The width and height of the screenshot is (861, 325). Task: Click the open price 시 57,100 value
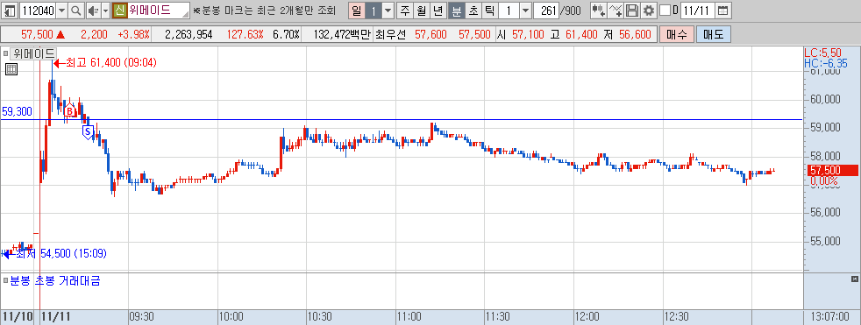pyautogui.click(x=521, y=34)
